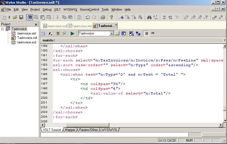Screen dimensions: 227x144
Task: Open the XSLT menu
Action: [57, 9]
